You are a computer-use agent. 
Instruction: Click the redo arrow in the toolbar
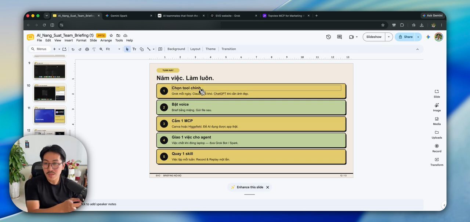(x=80, y=49)
